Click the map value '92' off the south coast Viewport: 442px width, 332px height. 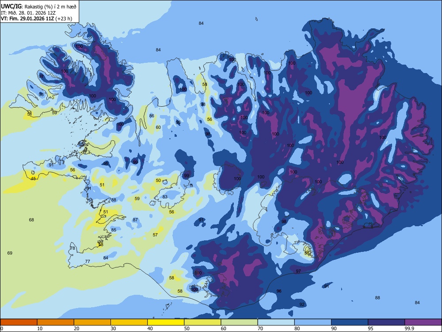302,305
